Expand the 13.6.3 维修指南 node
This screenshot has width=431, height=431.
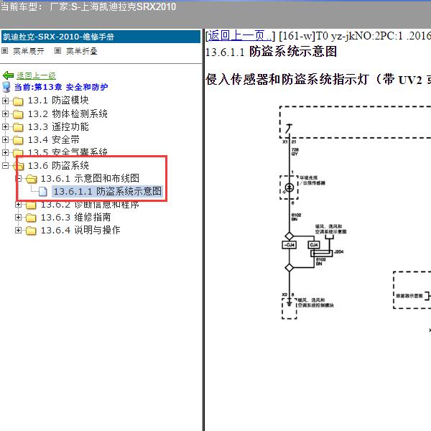[18, 217]
